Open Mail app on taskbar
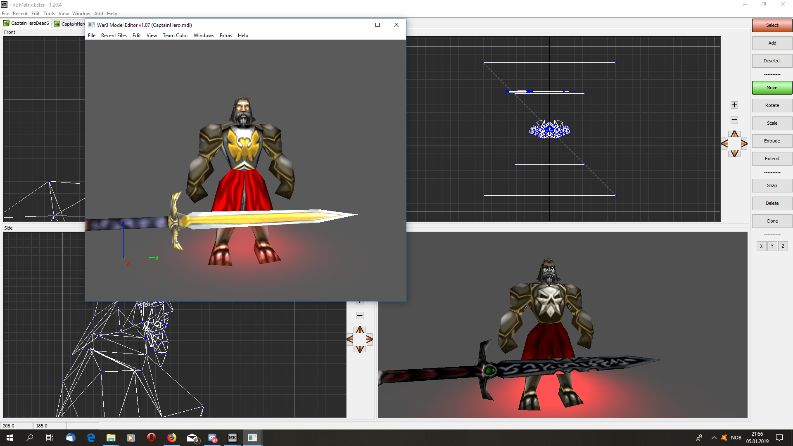The height and width of the screenshot is (446, 793). coord(192,438)
